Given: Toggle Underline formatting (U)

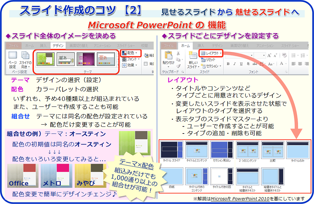Looking at the screenshot, I should tap(241, 64).
